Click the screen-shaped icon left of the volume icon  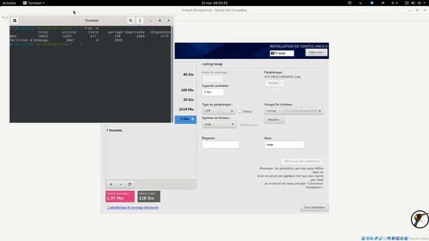click(x=407, y=3)
